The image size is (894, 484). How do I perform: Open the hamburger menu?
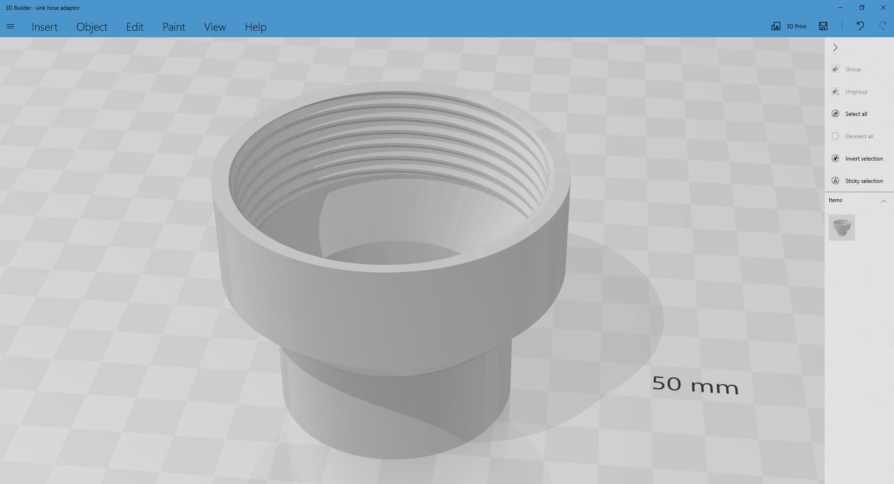(10, 27)
